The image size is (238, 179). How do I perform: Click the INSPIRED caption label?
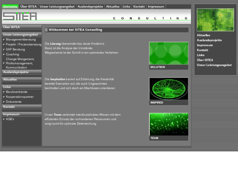[x=156, y=102]
